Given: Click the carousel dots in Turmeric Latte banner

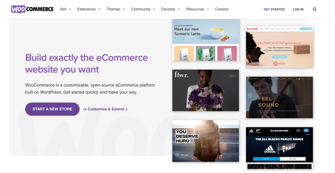Looking at the screenshot, I should [x=205, y=42].
